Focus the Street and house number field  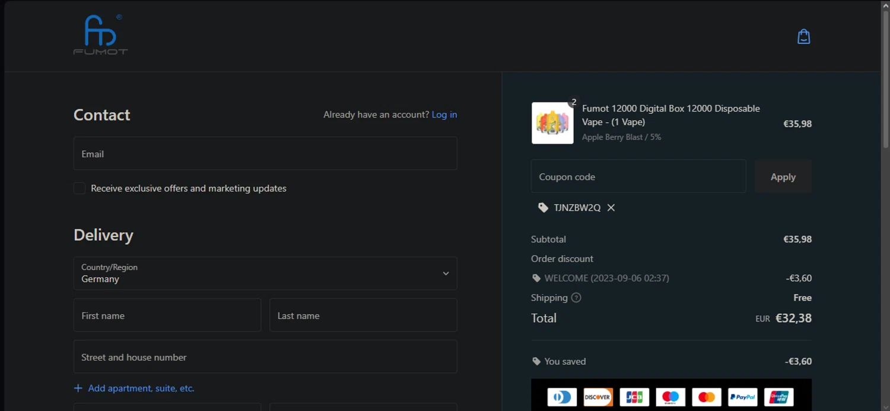tap(265, 356)
